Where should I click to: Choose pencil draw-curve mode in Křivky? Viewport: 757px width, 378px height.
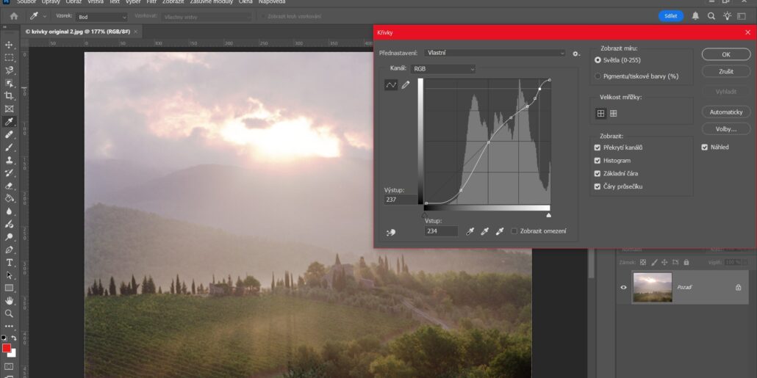point(406,85)
